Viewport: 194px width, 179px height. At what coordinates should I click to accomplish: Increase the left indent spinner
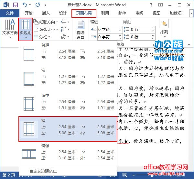120,28
